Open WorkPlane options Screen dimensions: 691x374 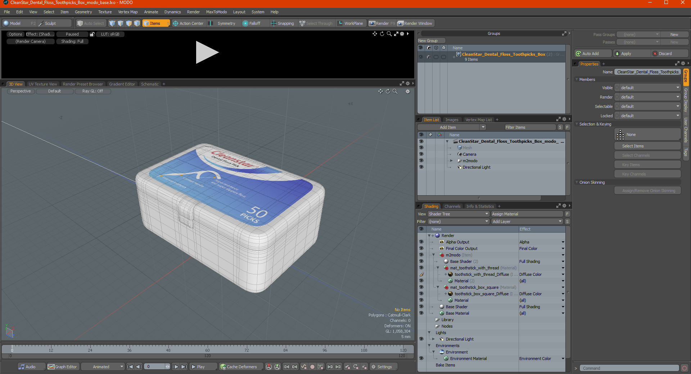point(351,23)
